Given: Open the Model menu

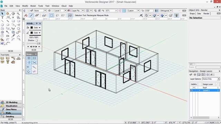Looking at the screenshot, I should pyautogui.click(x=33, y=6).
